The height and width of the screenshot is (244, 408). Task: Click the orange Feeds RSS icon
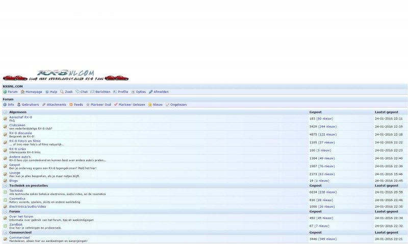[71, 105]
